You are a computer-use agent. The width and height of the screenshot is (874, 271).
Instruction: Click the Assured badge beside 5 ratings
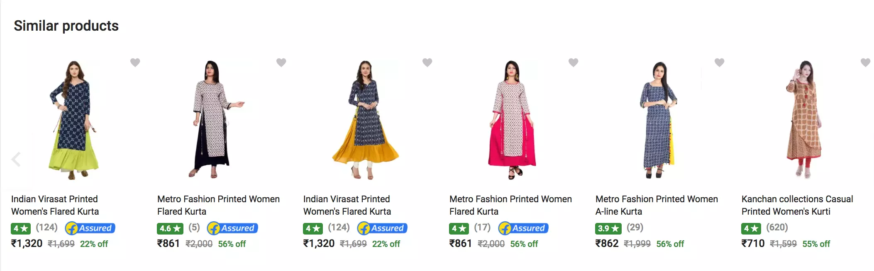click(232, 228)
